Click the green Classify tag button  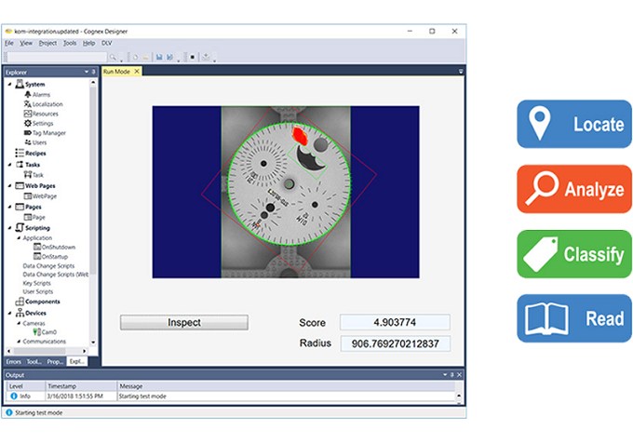point(573,254)
